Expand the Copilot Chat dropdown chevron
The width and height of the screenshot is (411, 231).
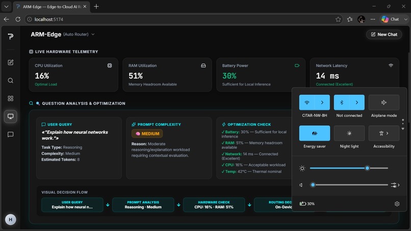coord(406,19)
